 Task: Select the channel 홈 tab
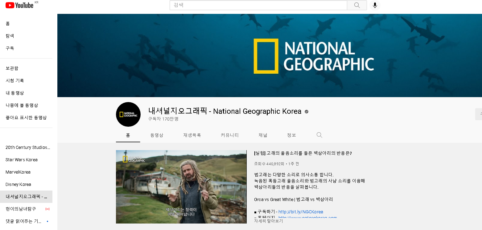tap(128, 135)
